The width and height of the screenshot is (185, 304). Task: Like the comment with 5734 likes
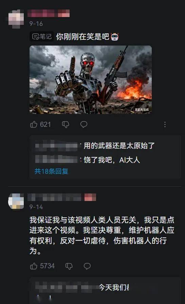[x=34, y=266]
